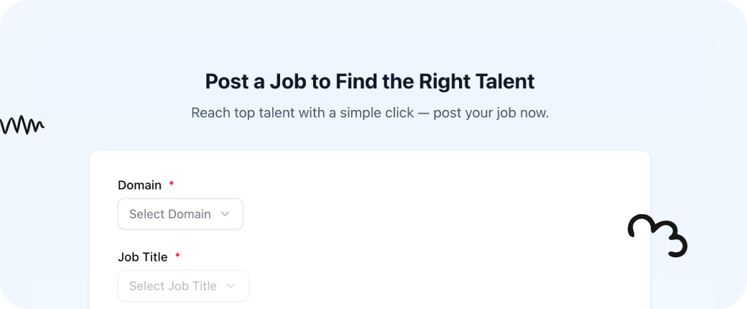Open the Select Job Title dropdown

(x=183, y=286)
